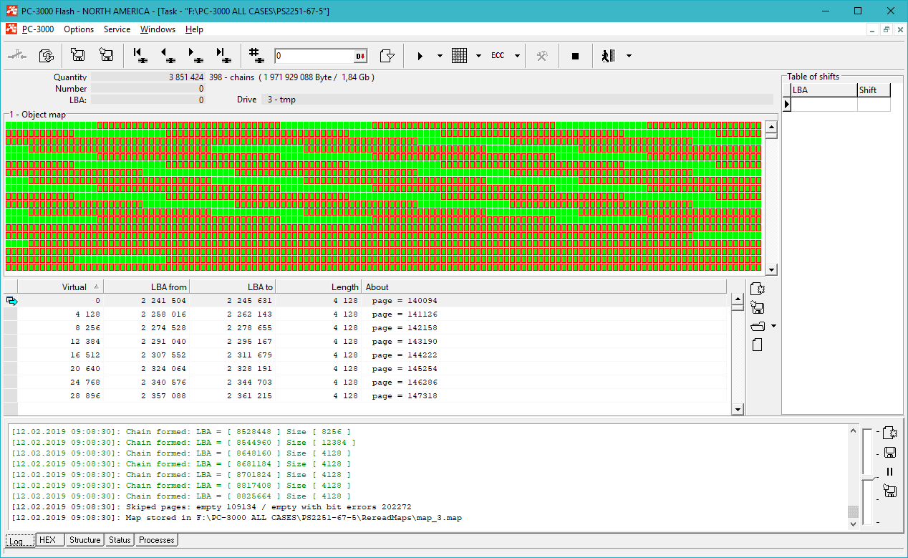Switch to the Log tab
The width and height of the screenshot is (908, 558).
coord(19,540)
